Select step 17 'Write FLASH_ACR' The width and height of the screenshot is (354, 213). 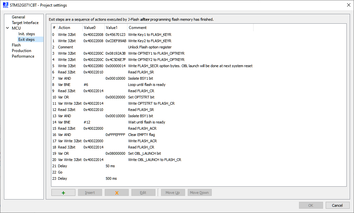152,141
